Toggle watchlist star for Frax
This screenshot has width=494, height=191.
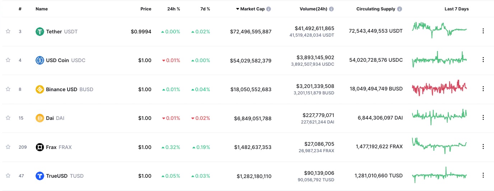pyautogui.click(x=8, y=147)
